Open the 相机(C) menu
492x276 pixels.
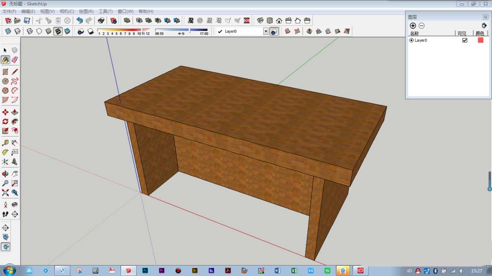click(67, 11)
